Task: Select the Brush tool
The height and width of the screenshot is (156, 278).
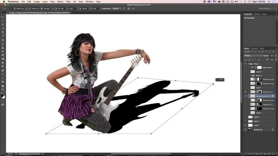Action: [3, 44]
